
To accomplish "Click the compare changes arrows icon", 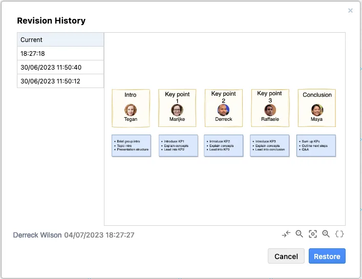I will pyautogui.click(x=286, y=234).
